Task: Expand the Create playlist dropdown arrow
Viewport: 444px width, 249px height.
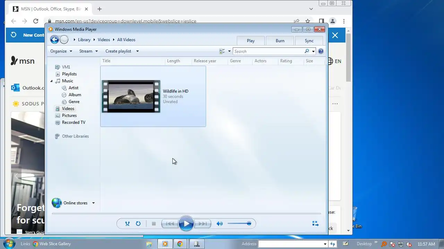Action: [x=137, y=51]
